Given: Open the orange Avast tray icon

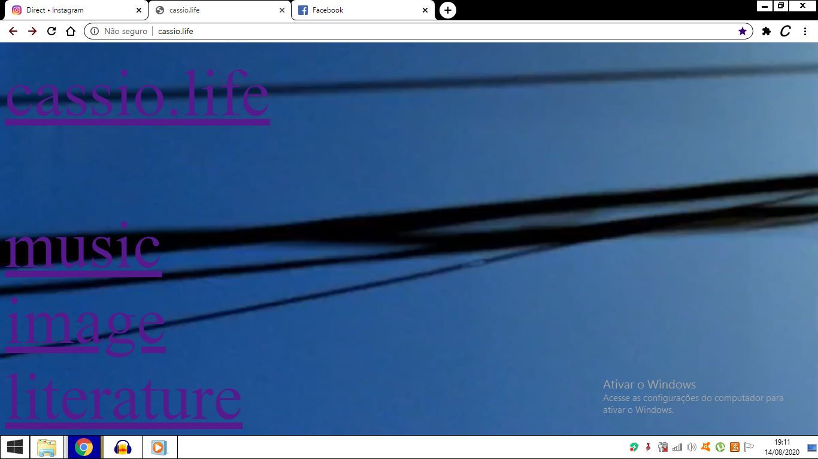Looking at the screenshot, I should coord(706,447).
